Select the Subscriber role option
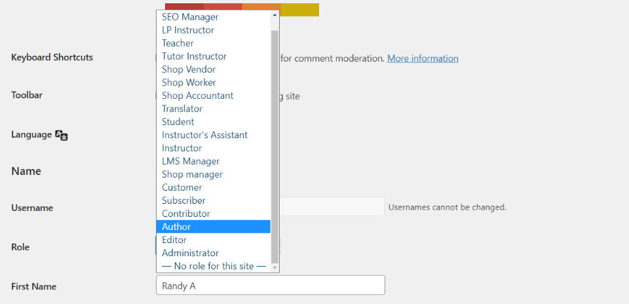629x304 pixels. [183, 200]
